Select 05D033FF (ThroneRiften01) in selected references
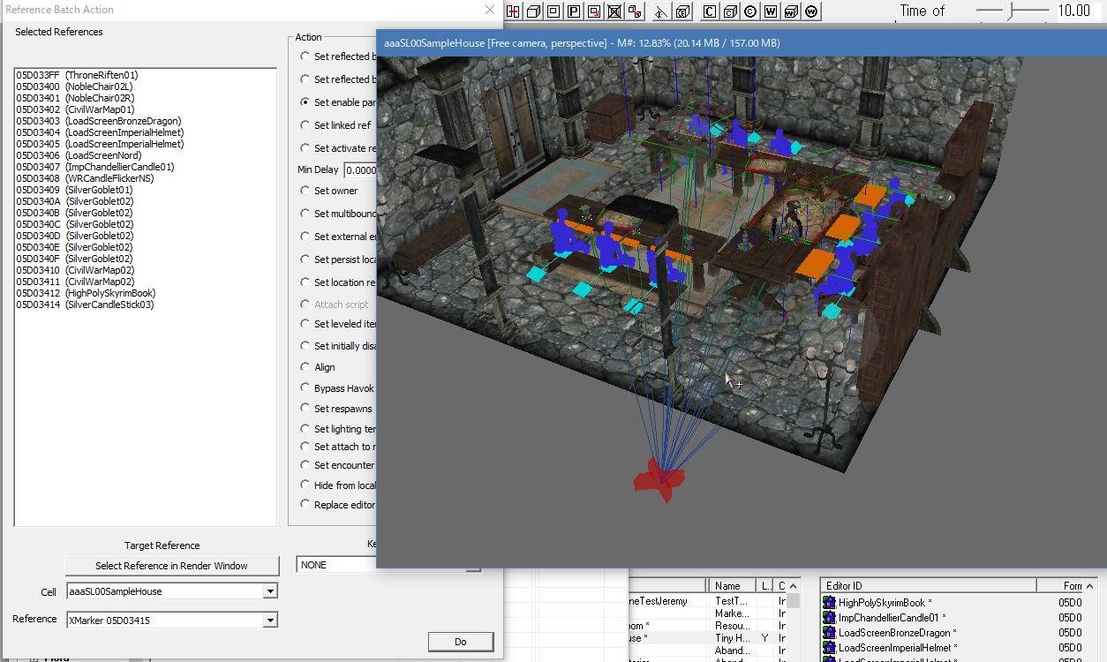 coord(77,75)
